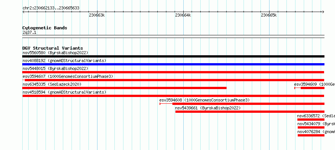Click the nsv5439661 red variant bar
Viewport: 335px width, 150px height.
tap(250, 112)
